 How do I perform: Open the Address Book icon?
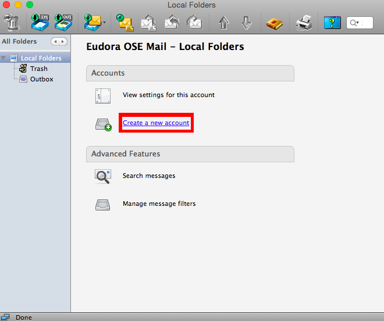pos(275,24)
